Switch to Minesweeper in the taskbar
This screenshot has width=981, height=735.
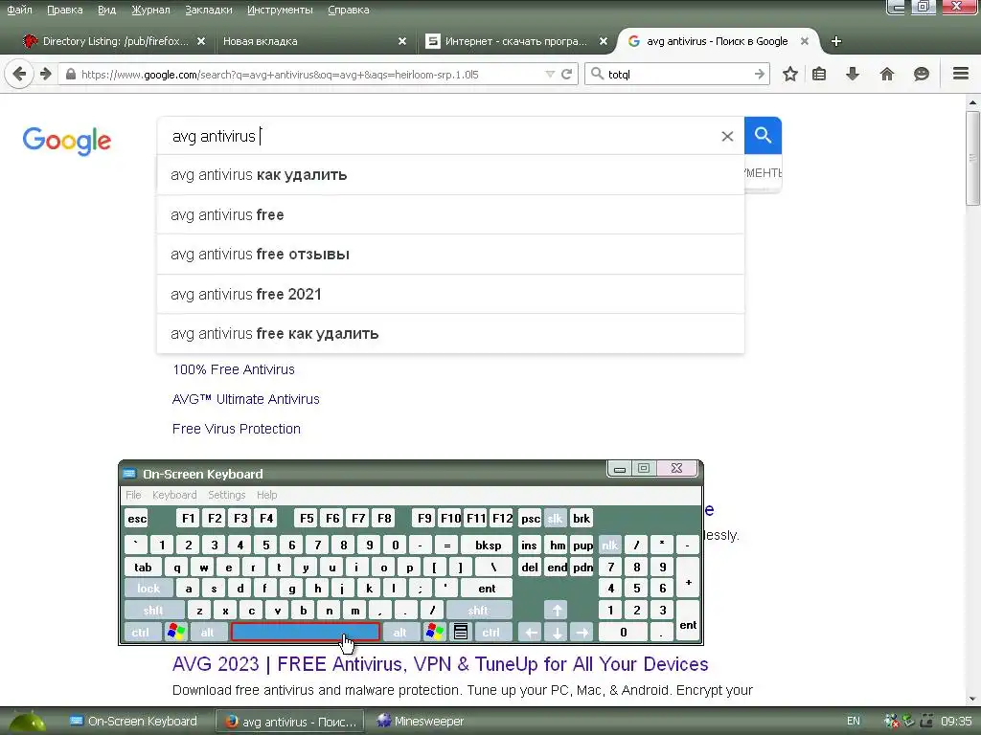(x=422, y=722)
